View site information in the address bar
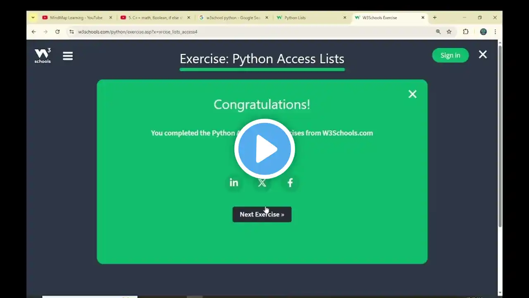529x298 pixels. tap(71, 31)
